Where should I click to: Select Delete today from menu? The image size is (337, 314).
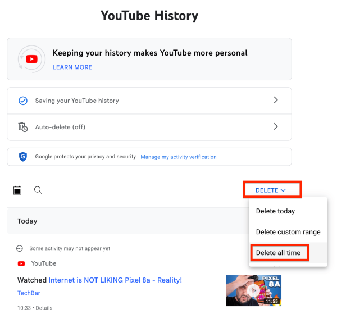click(276, 211)
